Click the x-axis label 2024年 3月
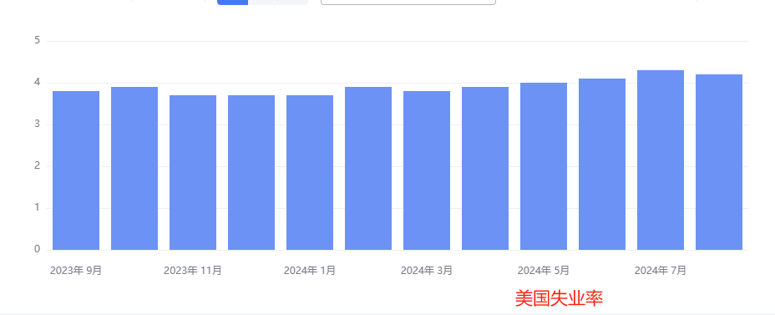Image resolution: width=775 pixels, height=315 pixels. point(427,271)
